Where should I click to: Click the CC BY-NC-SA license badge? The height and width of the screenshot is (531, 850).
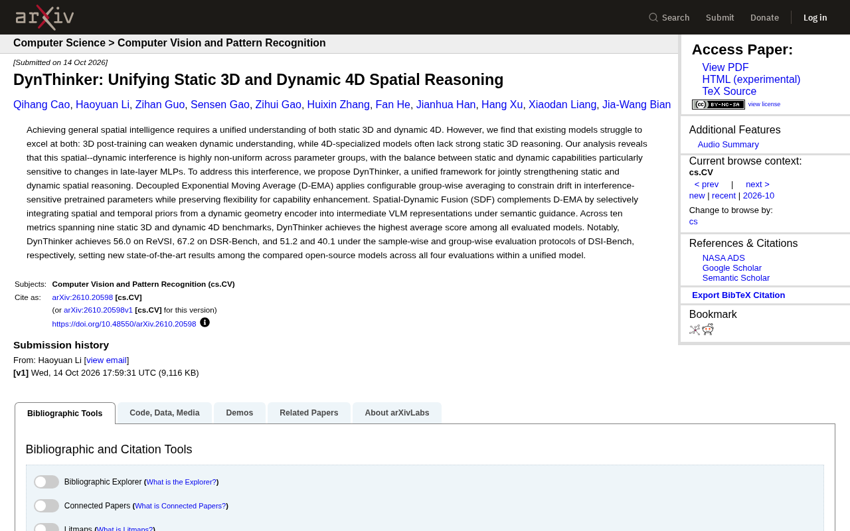pyautogui.click(x=719, y=104)
